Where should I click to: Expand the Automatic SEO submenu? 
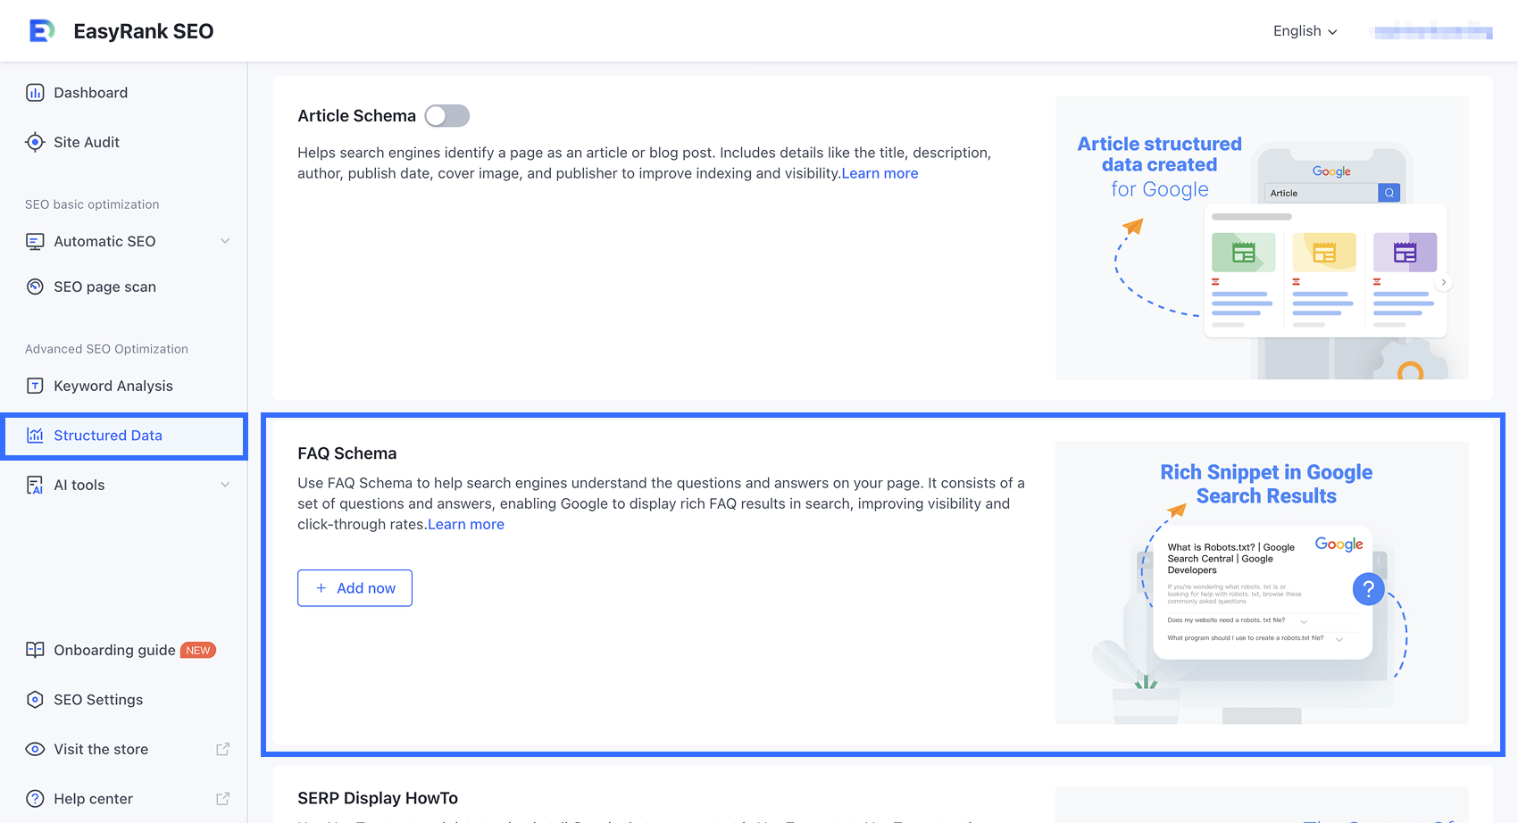click(225, 241)
